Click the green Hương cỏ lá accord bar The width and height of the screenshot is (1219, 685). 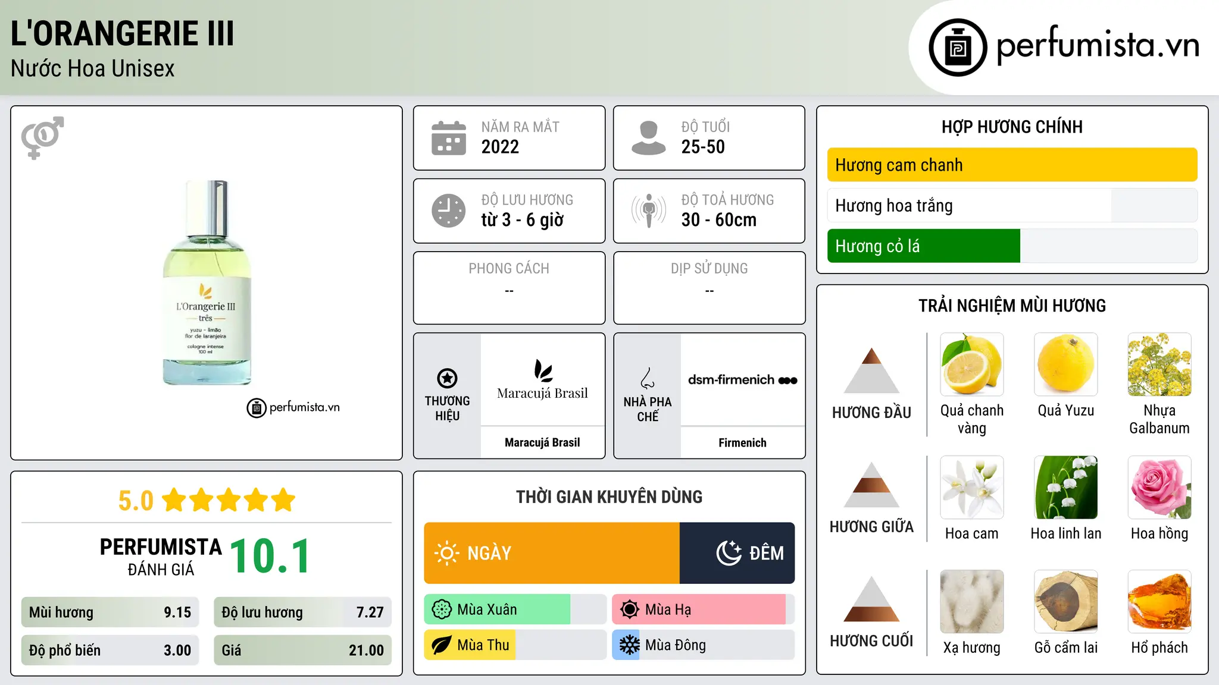click(x=1012, y=246)
